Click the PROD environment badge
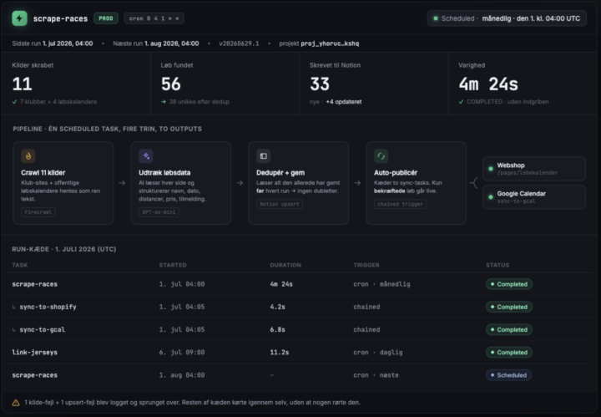This screenshot has width=601, height=417. coord(106,18)
